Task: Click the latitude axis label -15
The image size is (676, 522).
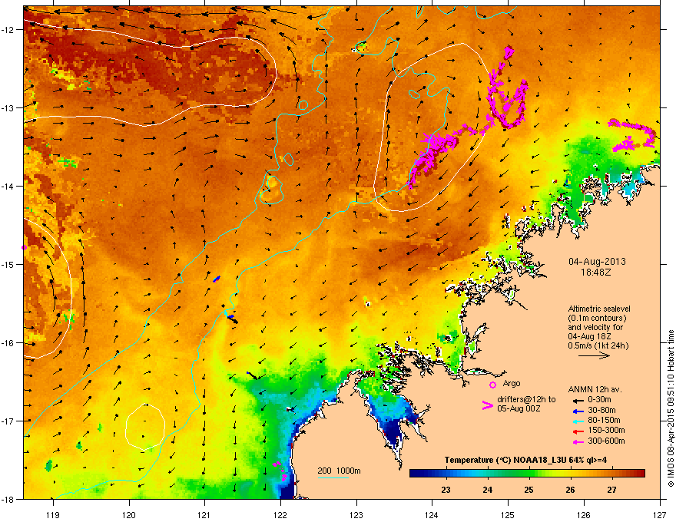Action: (9, 264)
